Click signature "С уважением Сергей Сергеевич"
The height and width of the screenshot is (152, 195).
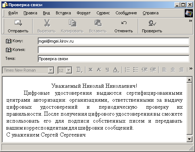pyautogui.click(x=46, y=135)
